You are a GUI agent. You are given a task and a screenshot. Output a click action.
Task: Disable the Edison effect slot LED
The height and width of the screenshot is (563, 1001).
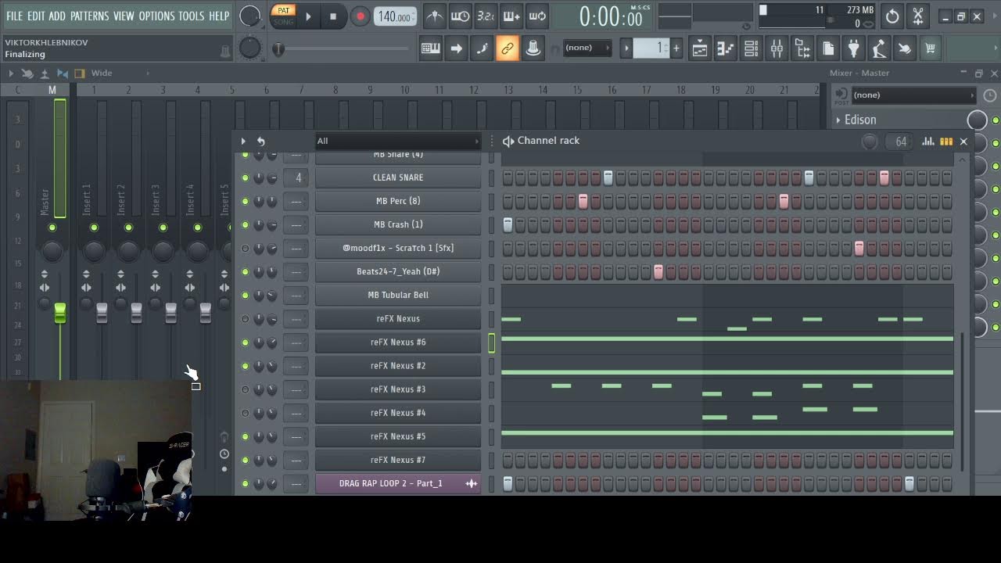click(996, 120)
